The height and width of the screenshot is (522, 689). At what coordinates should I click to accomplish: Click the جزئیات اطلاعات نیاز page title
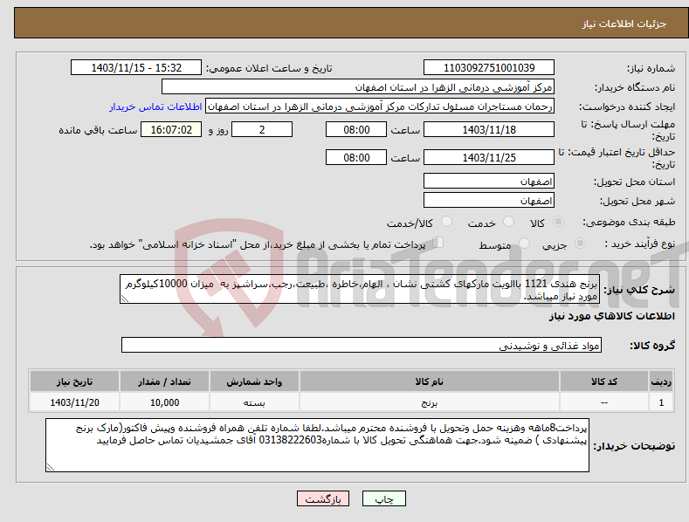pos(624,24)
